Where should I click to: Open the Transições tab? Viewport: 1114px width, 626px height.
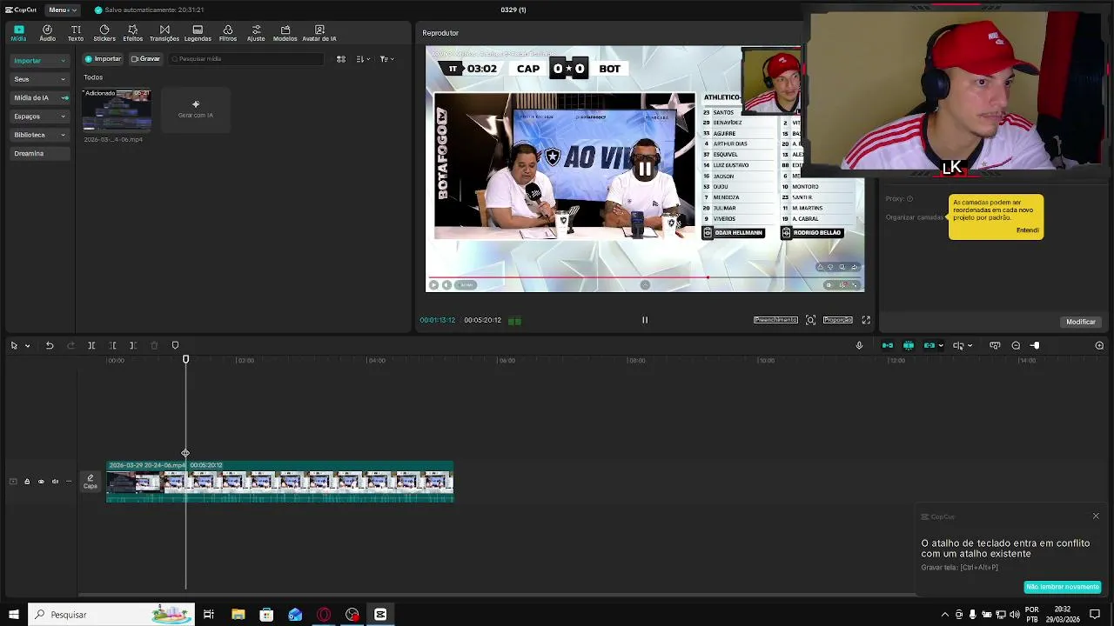[x=164, y=33]
